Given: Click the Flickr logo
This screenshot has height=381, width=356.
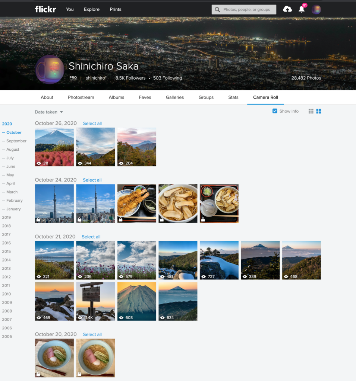Looking at the screenshot, I should [45, 9].
